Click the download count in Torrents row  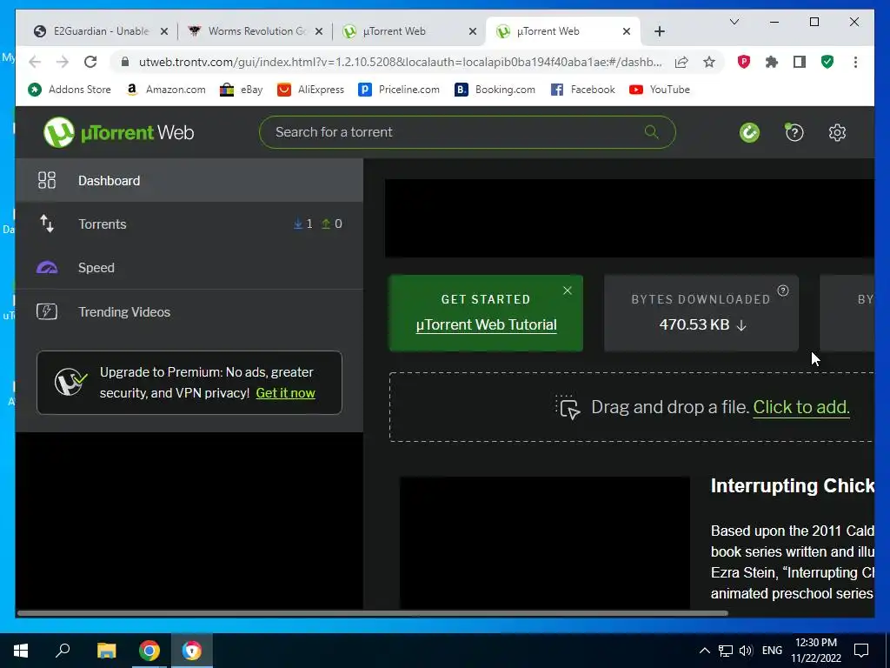[302, 224]
